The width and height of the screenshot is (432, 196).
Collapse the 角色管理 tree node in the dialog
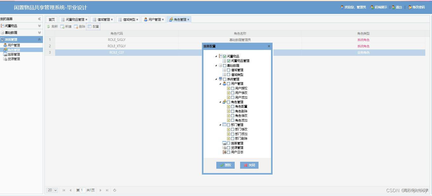pos(220,102)
